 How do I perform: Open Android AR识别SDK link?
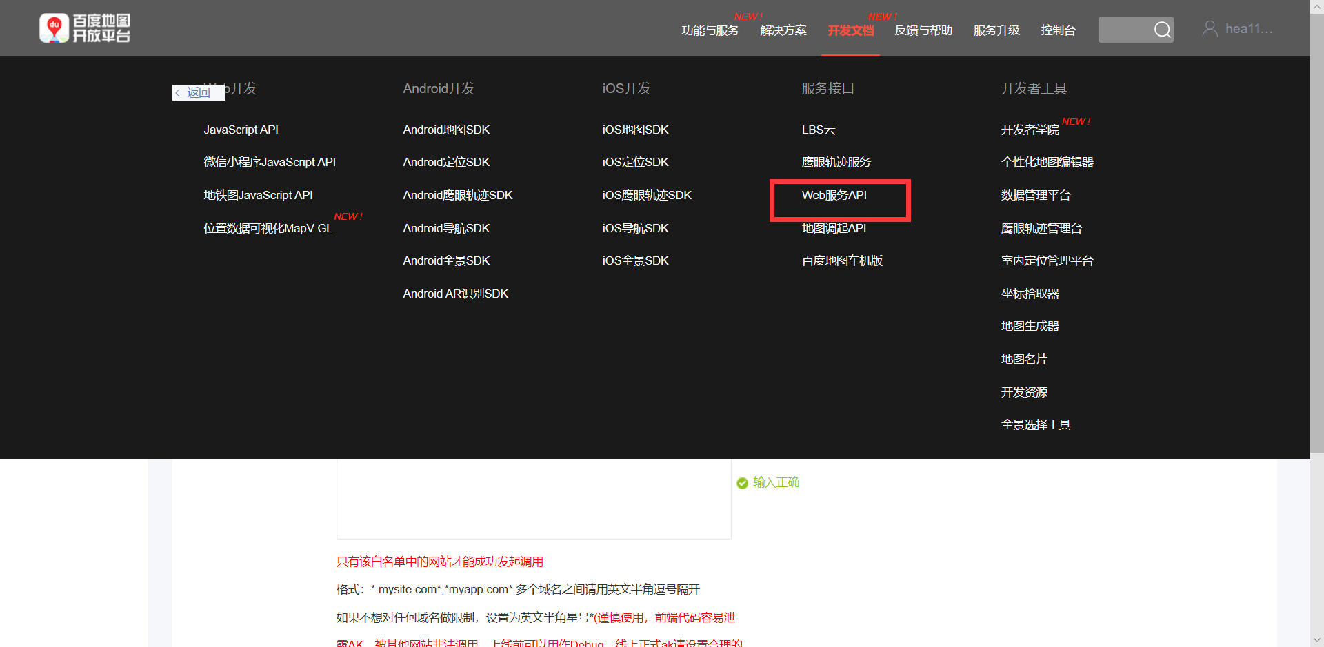[x=455, y=294]
